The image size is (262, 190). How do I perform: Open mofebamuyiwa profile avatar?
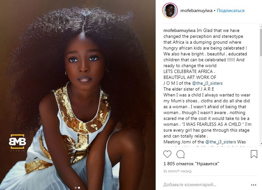click(170, 10)
